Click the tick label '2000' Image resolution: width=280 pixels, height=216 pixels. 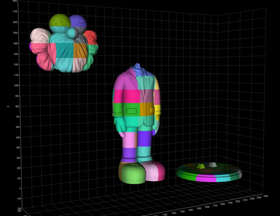237,201
